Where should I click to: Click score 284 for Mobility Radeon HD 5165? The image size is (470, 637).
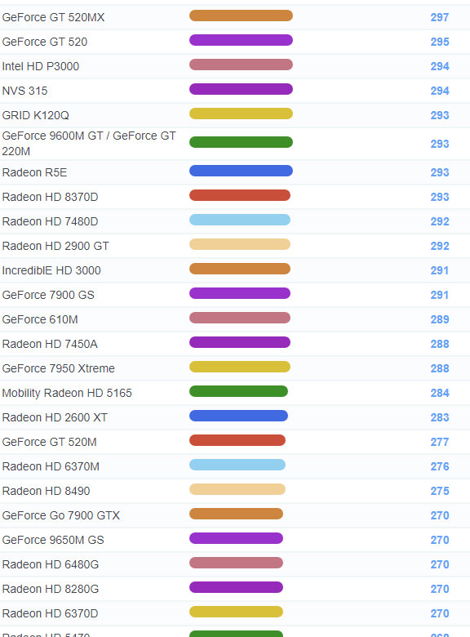click(440, 394)
